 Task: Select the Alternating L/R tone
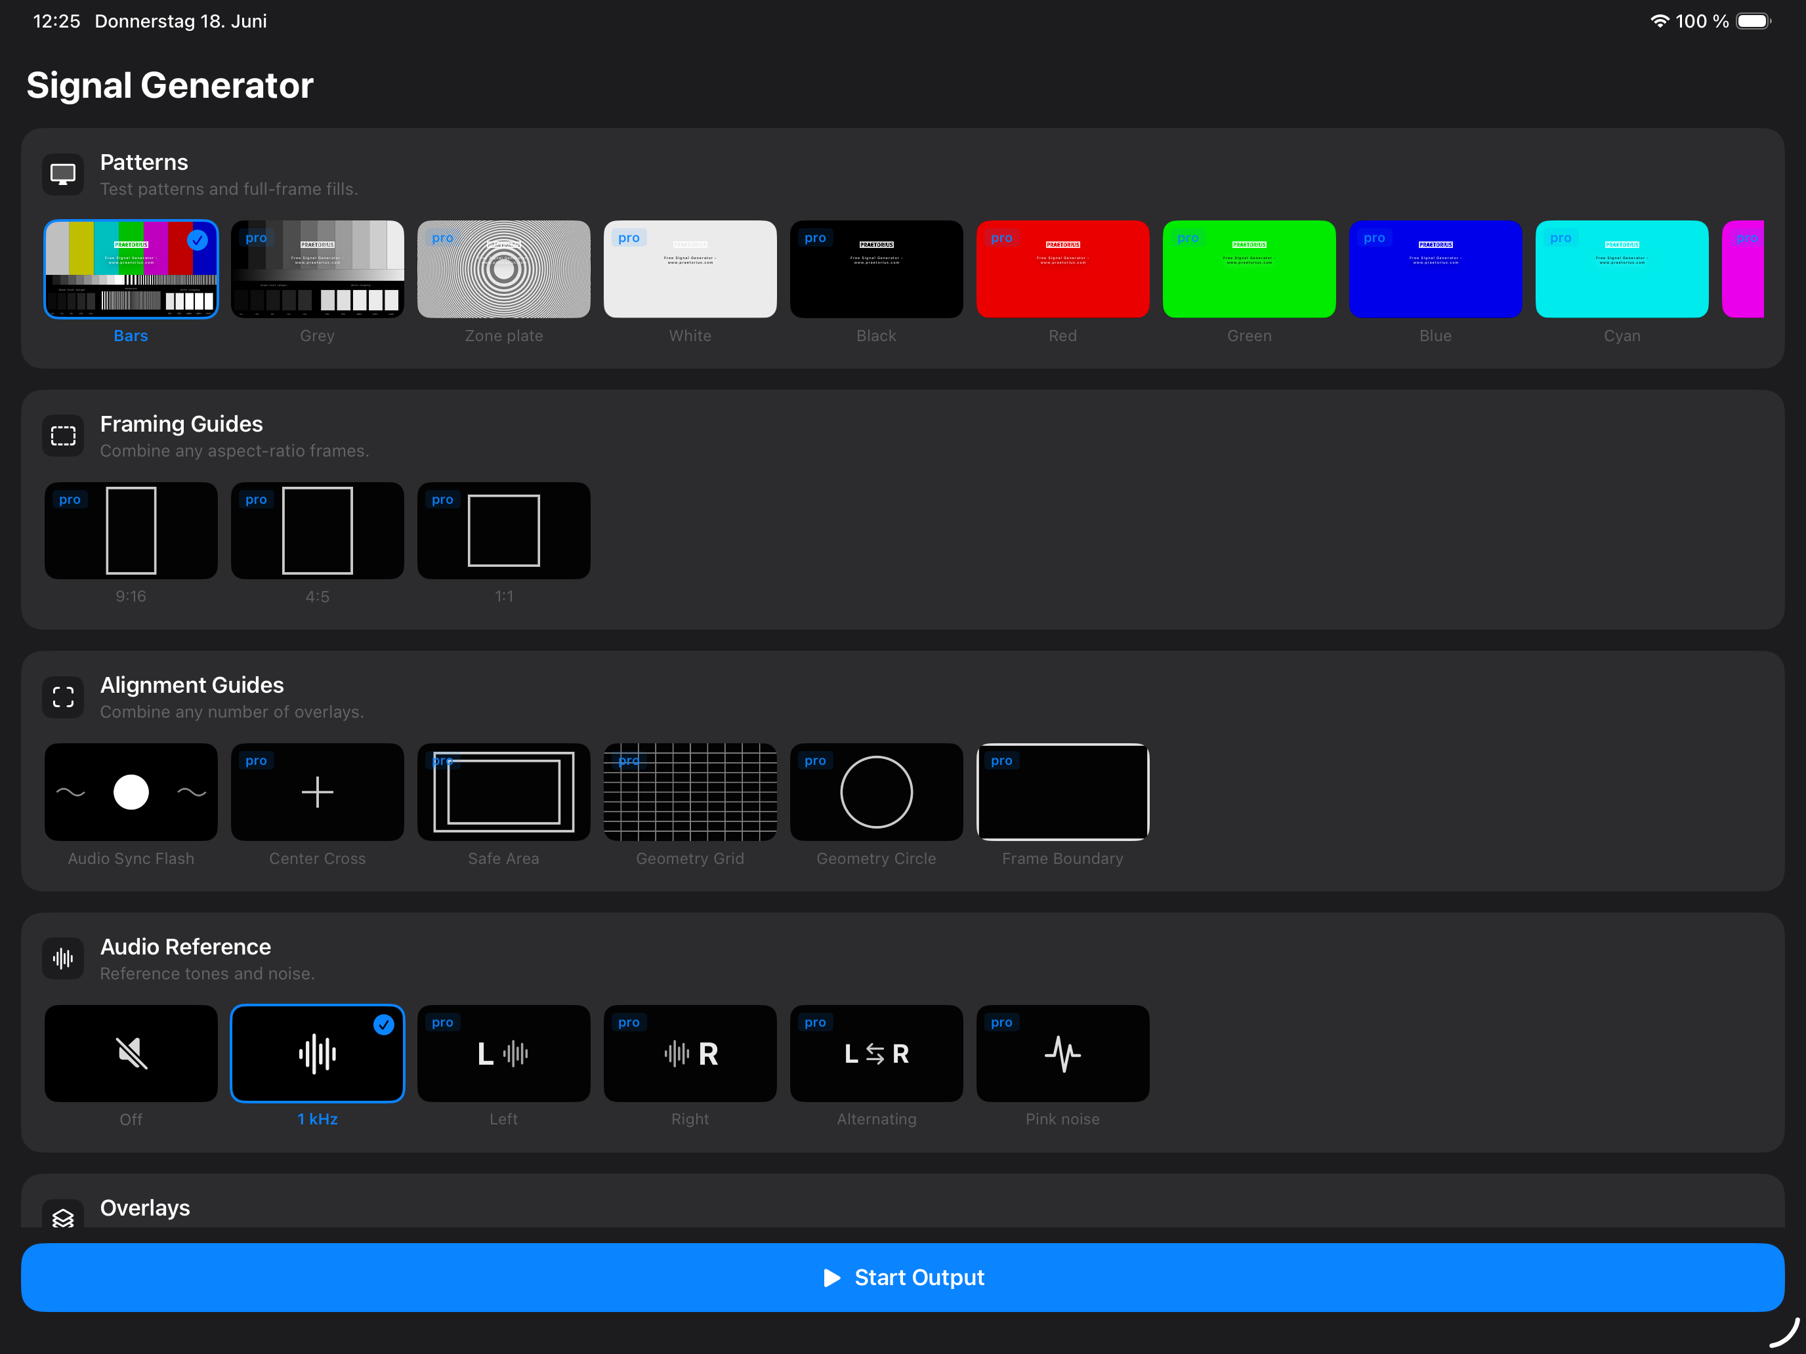876,1054
